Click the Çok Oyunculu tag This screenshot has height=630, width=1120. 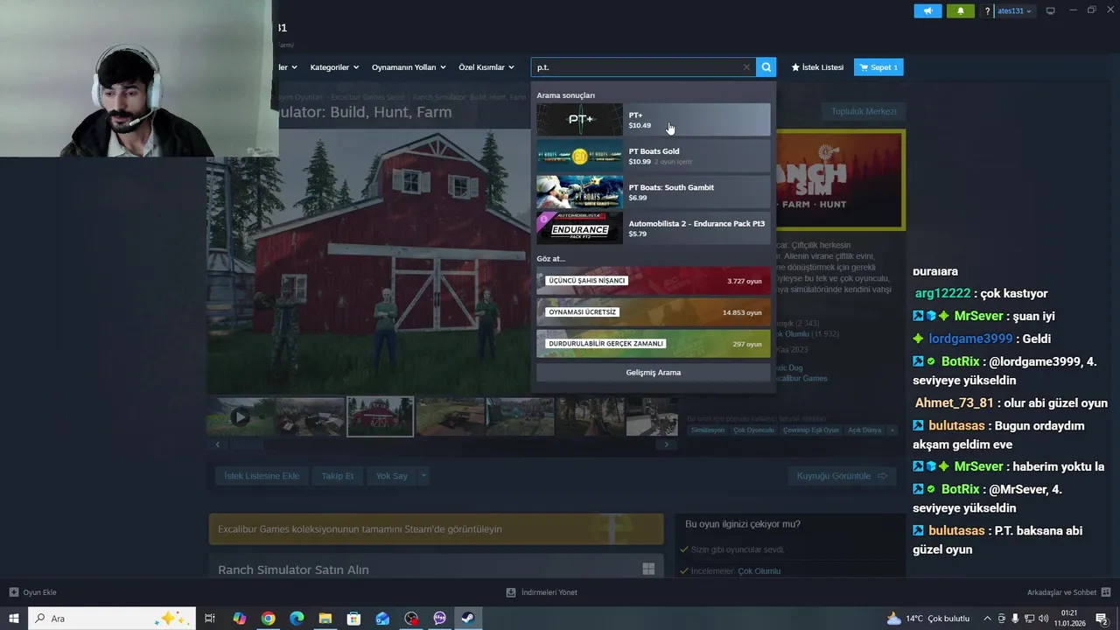[753, 430]
